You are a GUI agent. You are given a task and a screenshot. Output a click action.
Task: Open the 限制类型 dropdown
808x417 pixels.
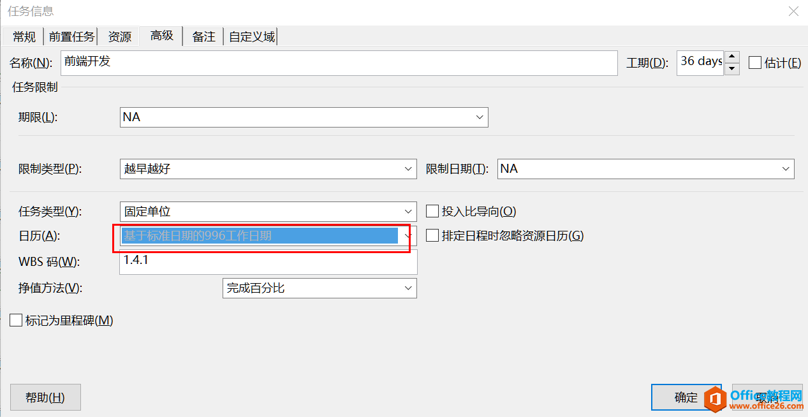(x=409, y=169)
